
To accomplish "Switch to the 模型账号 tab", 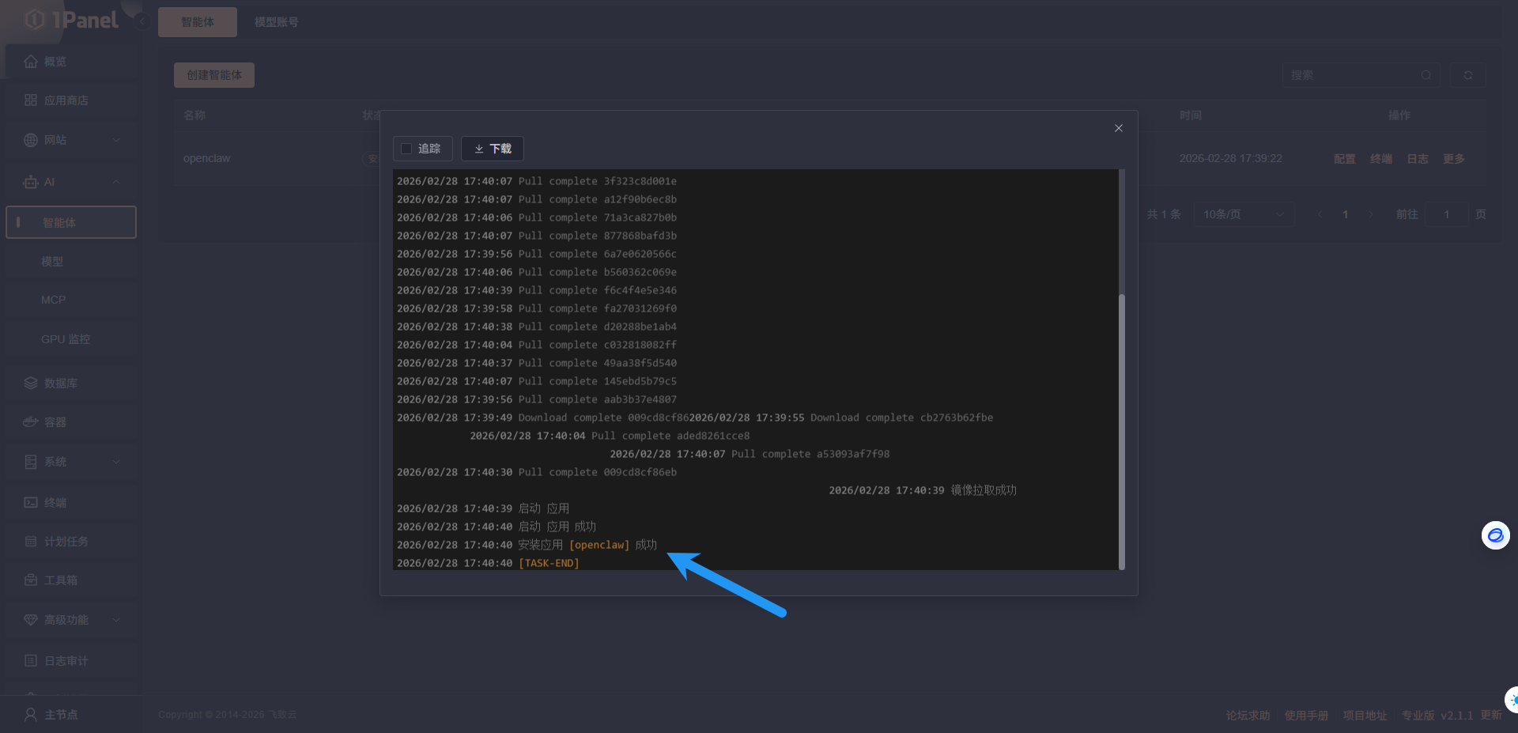I will coord(276,22).
